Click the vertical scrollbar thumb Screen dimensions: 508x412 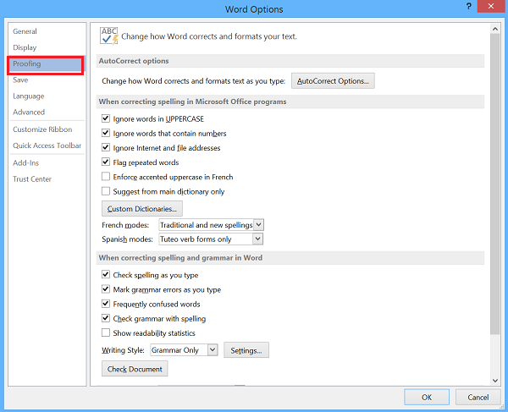495,184
